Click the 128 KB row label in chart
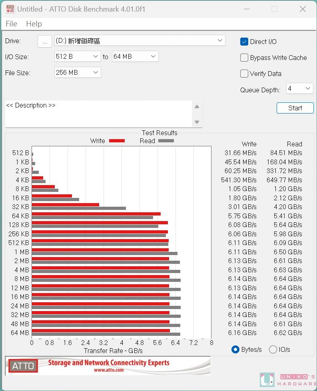 [x=19, y=225]
